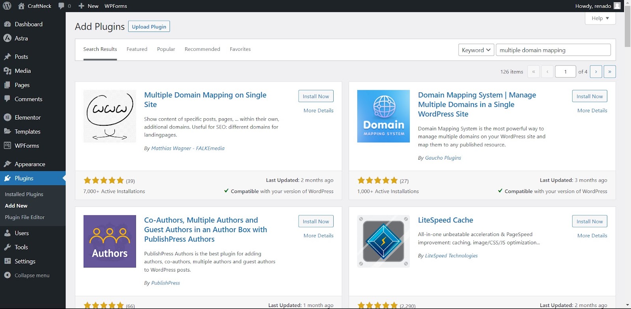
Task: Click the Posts pushpin icon
Action: (7, 57)
